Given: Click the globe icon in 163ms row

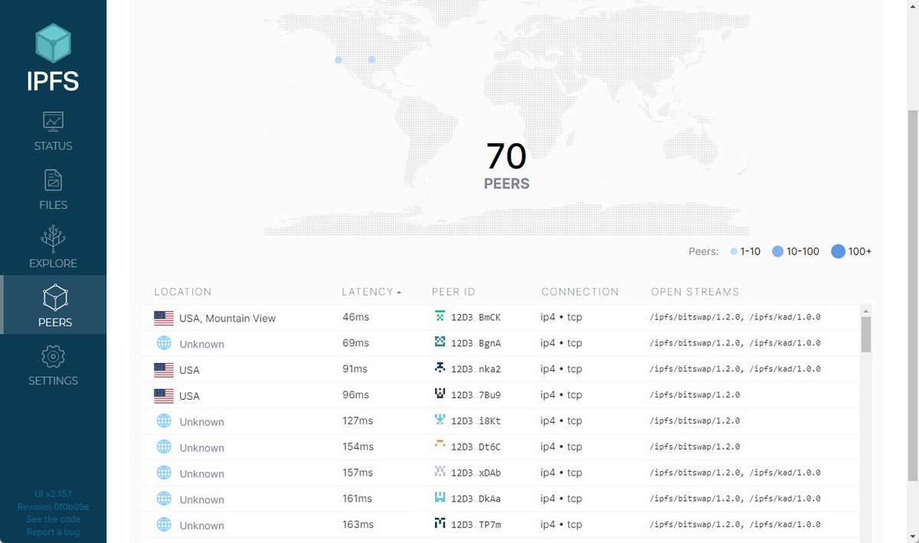Looking at the screenshot, I should [164, 525].
